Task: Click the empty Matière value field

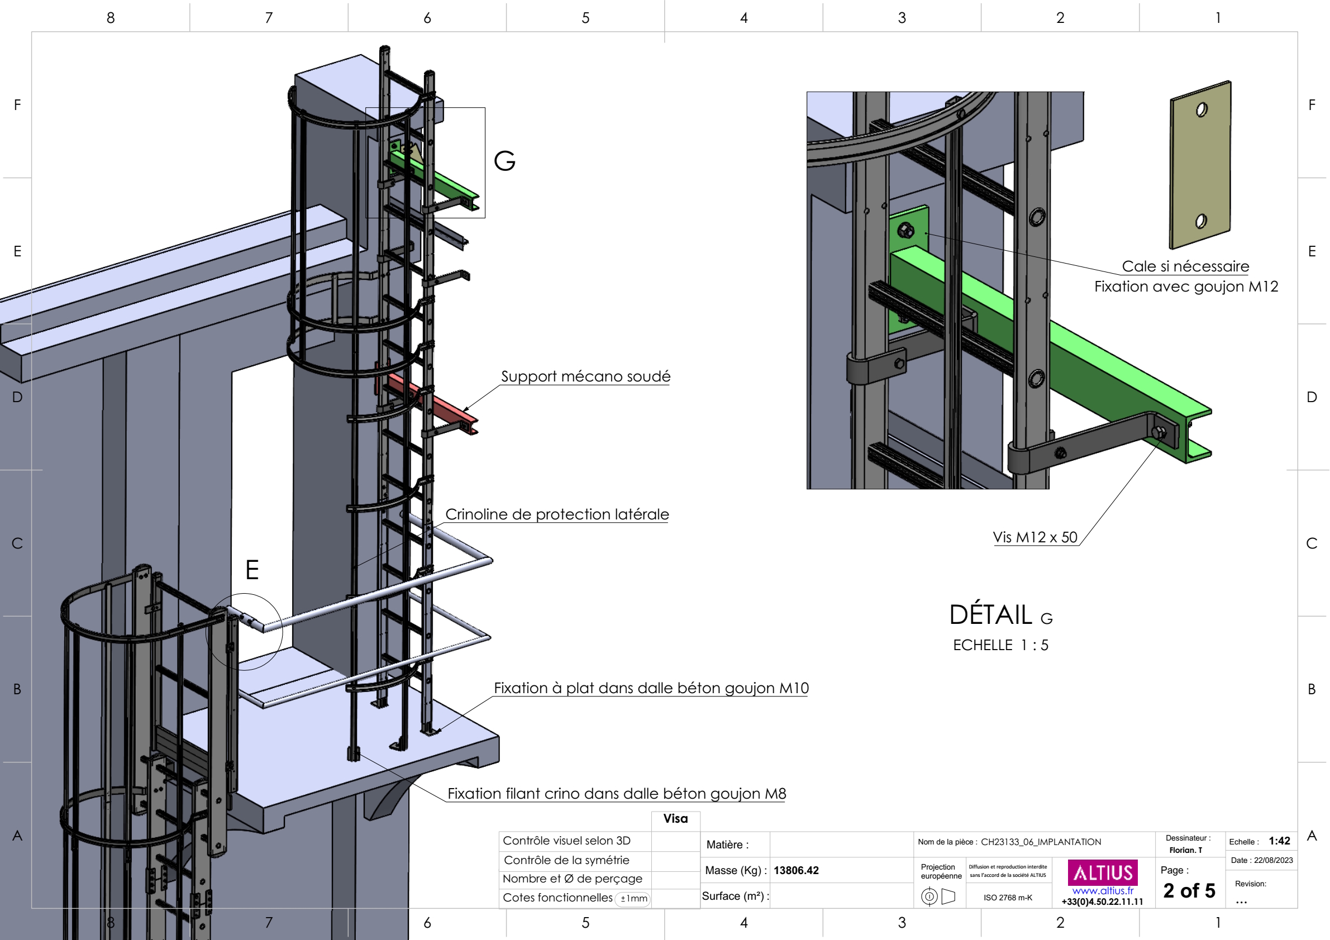Action: tap(841, 844)
